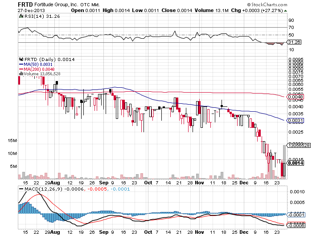Click the StockCharts.com copyright label
The image size is (312, 236).
tap(267, 4)
